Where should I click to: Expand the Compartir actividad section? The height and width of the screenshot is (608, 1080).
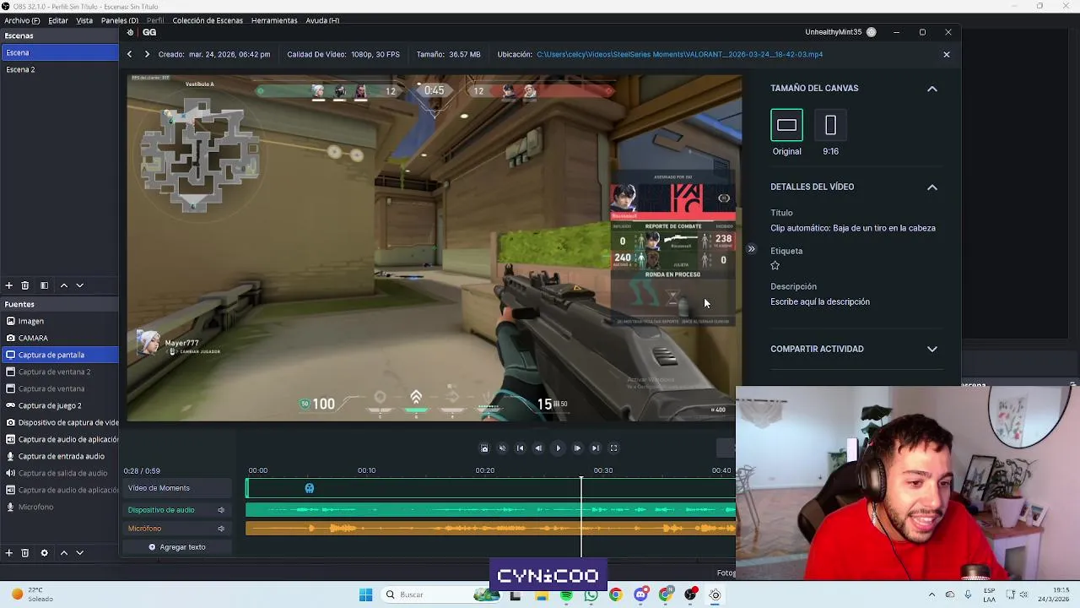[x=932, y=349]
